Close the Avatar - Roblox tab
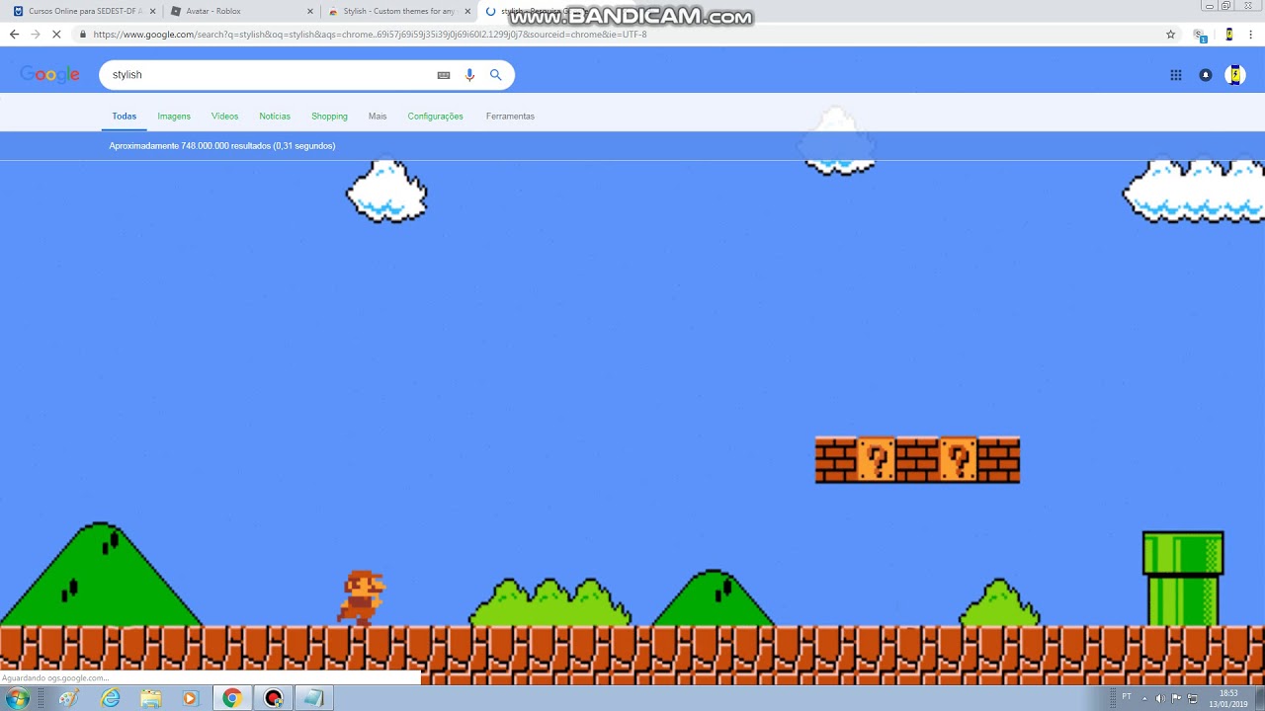Viewport: 1265px width, 711px height. coord(310,12)
